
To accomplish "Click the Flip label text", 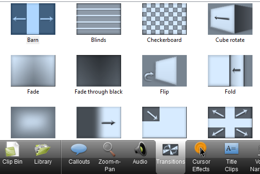I will pyautogui.click(x=164, y=92).
